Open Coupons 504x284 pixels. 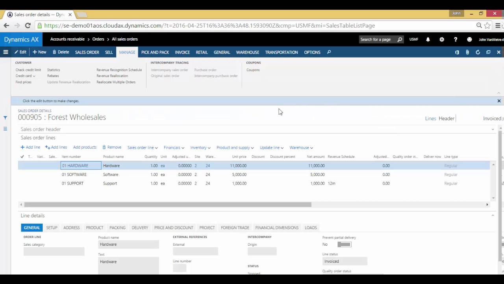click(x=253, y=70)
